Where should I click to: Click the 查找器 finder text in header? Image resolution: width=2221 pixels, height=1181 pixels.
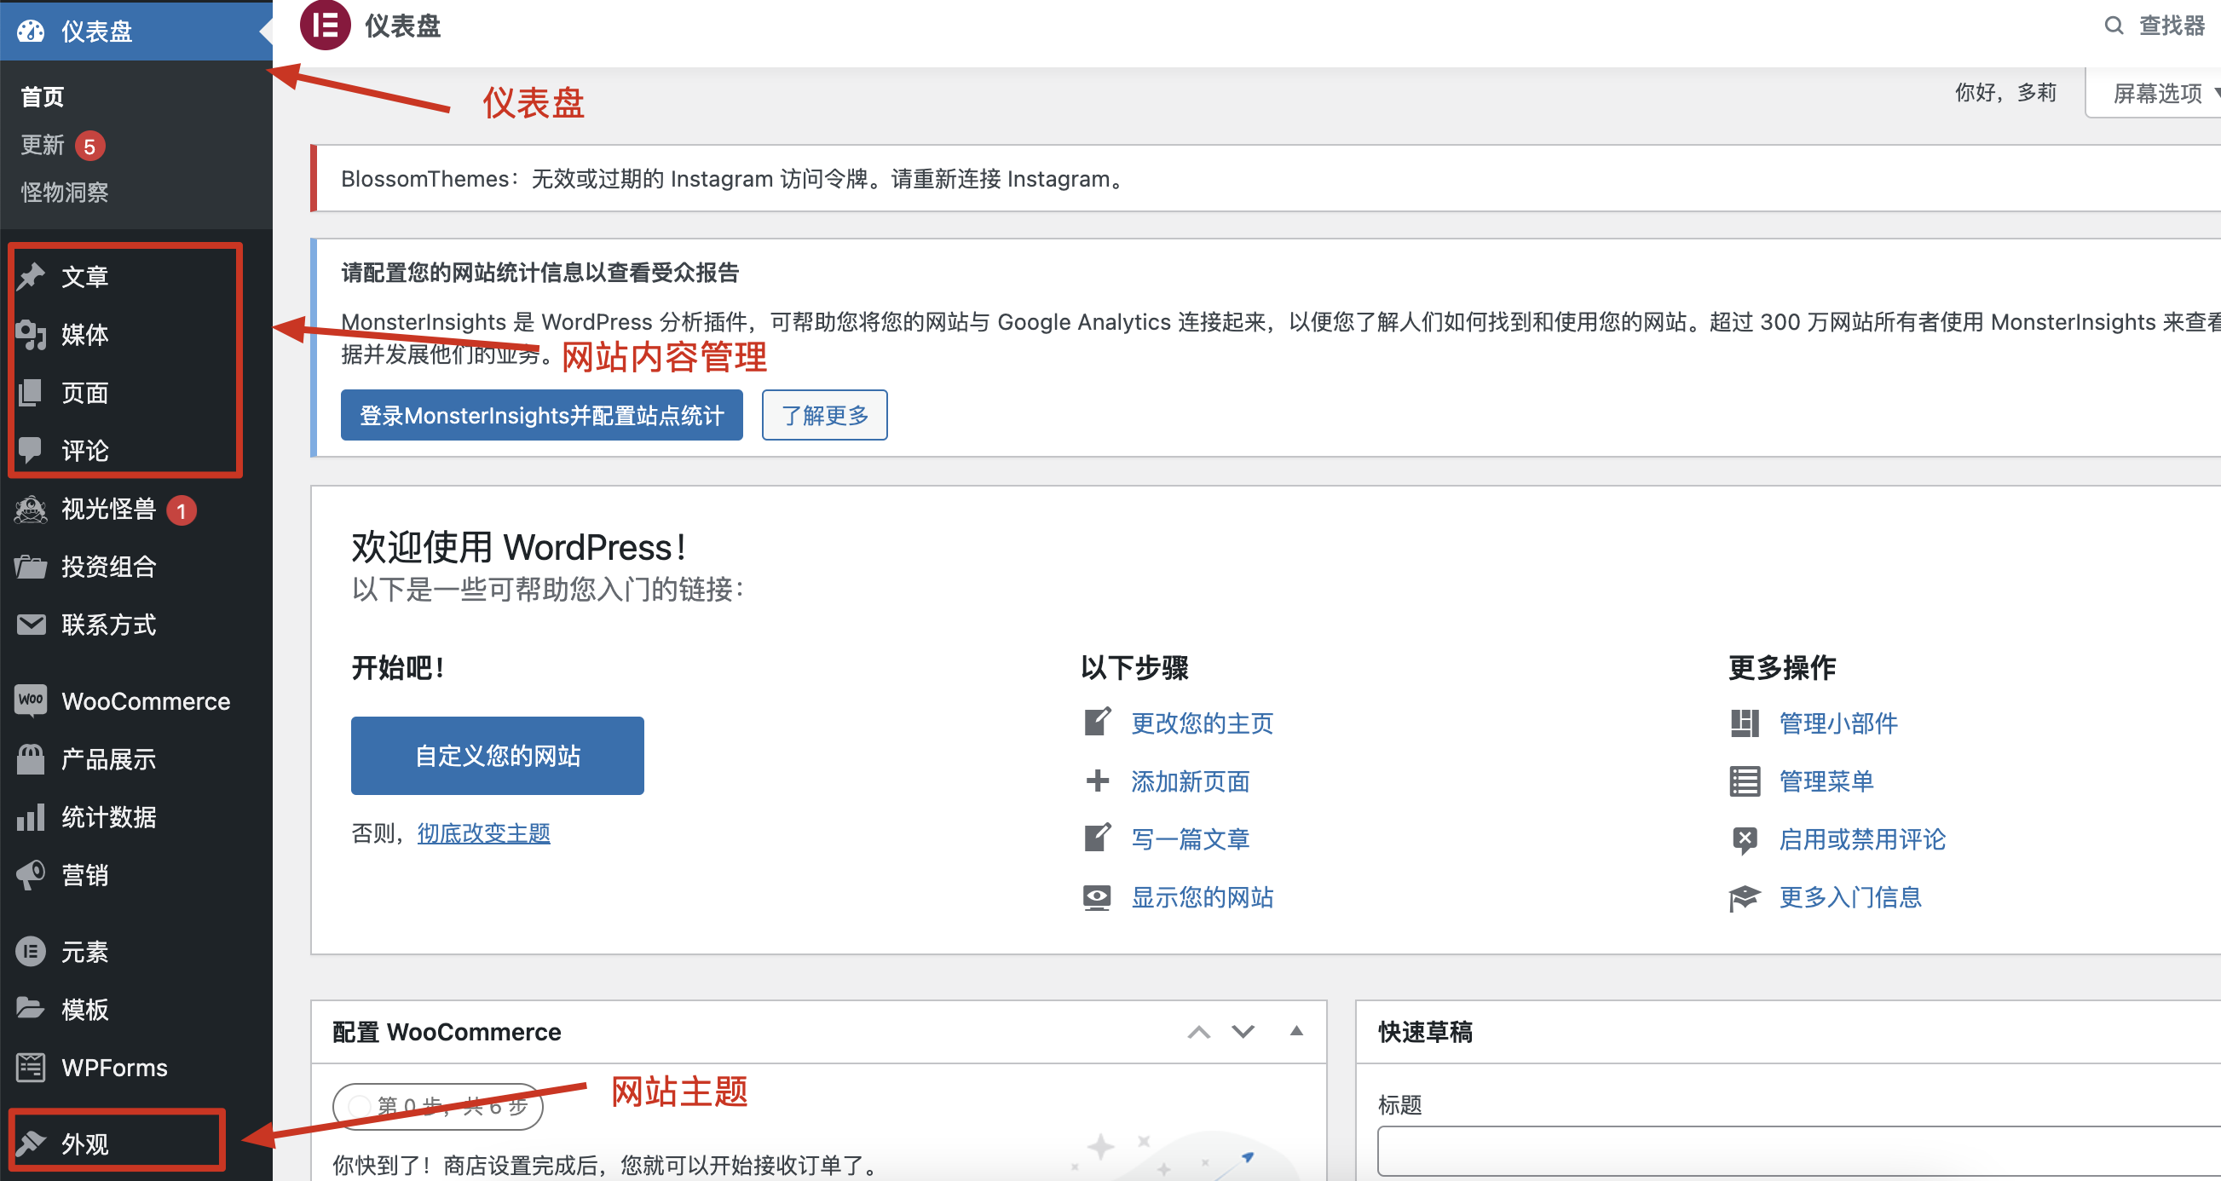pyautogui.click(x=2170, y=26)
